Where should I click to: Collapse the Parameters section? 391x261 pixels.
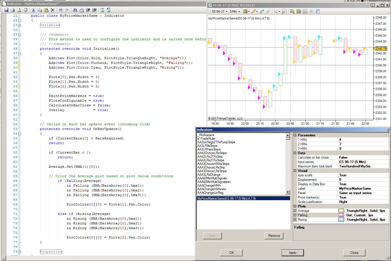click(295, 135)
